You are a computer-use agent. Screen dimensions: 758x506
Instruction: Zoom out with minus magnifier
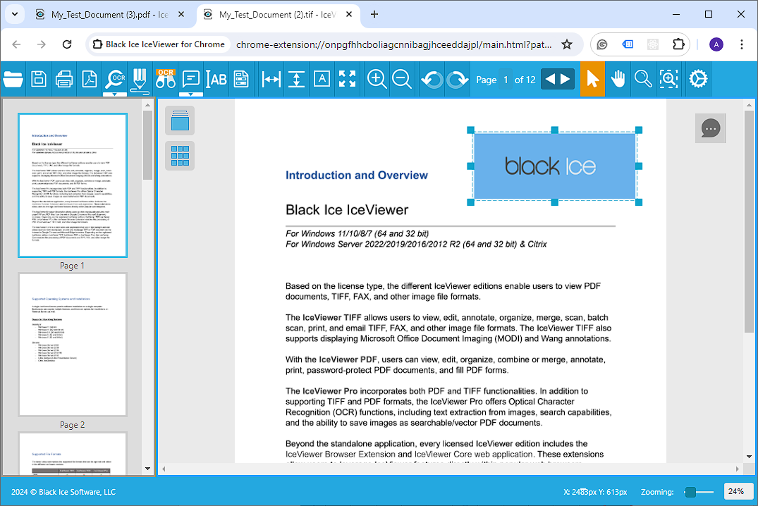click(402, 79)
